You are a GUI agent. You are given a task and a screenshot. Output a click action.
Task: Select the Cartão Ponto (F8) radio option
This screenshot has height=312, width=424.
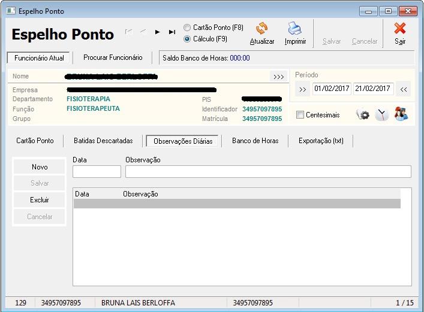pyautogui.click(x=187, y=28)
